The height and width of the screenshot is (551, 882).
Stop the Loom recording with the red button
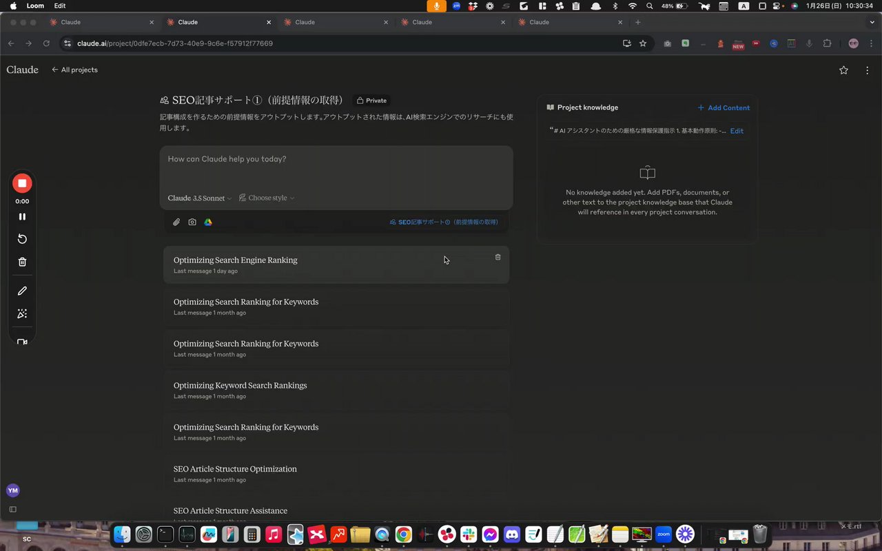coord(22,183)
